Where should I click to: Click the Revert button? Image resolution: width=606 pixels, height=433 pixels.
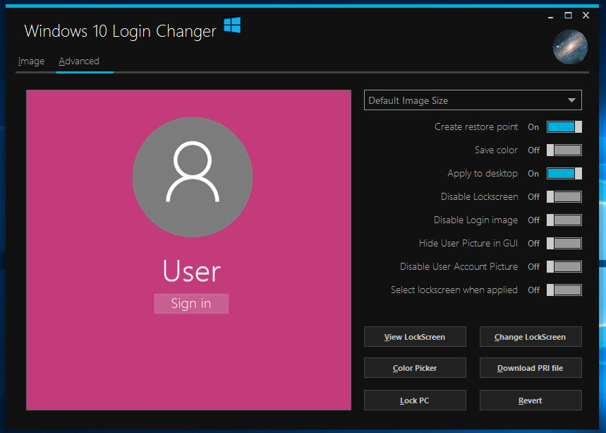(531, 400)
